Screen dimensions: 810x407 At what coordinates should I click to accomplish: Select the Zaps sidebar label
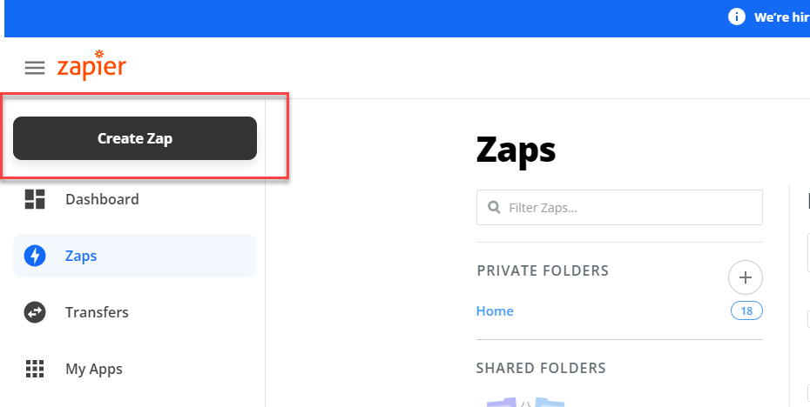[x=81, y=256]
